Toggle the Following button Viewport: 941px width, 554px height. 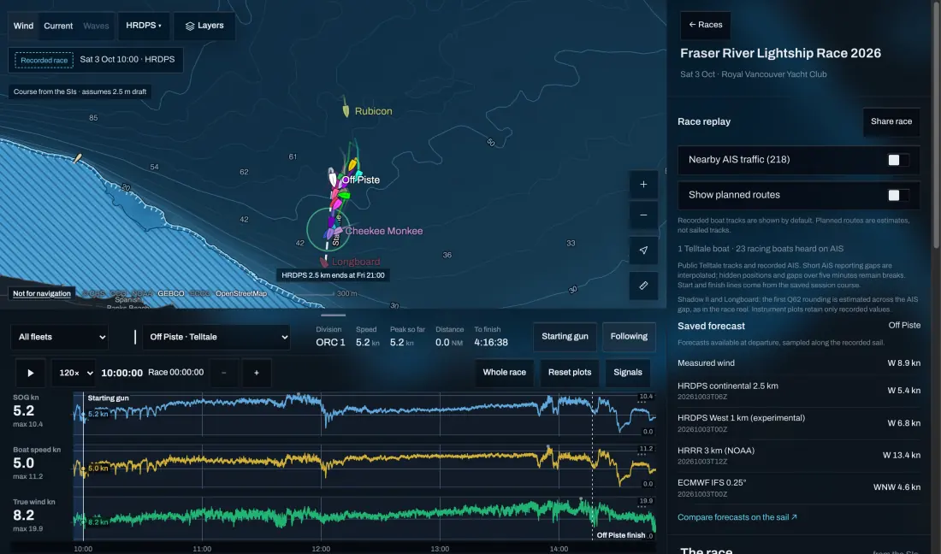[629, 336]
